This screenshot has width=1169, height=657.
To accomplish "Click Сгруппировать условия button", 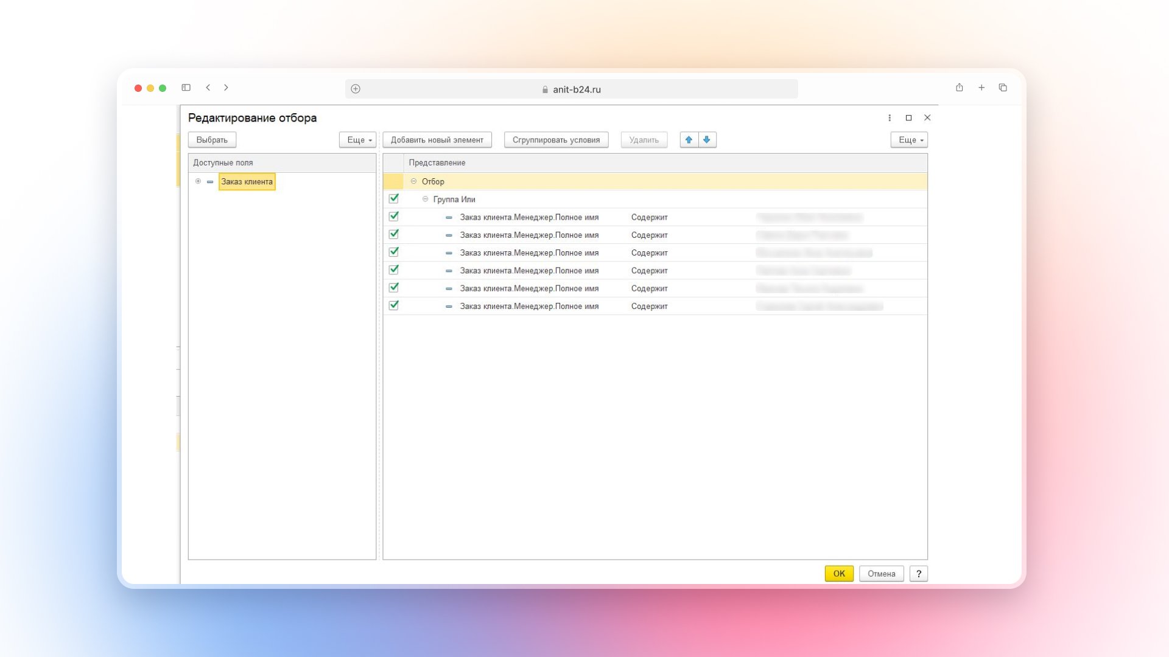I will [556, 140].
